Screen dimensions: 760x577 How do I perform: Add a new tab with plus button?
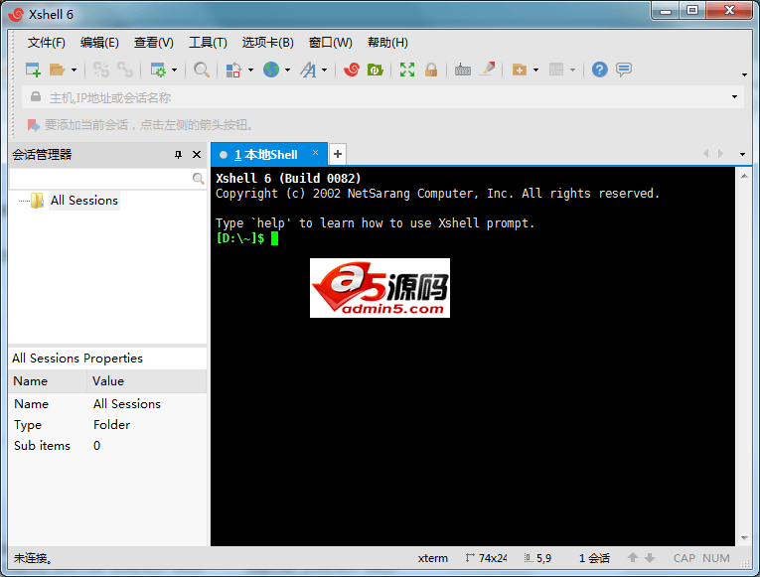coord(338,154)
